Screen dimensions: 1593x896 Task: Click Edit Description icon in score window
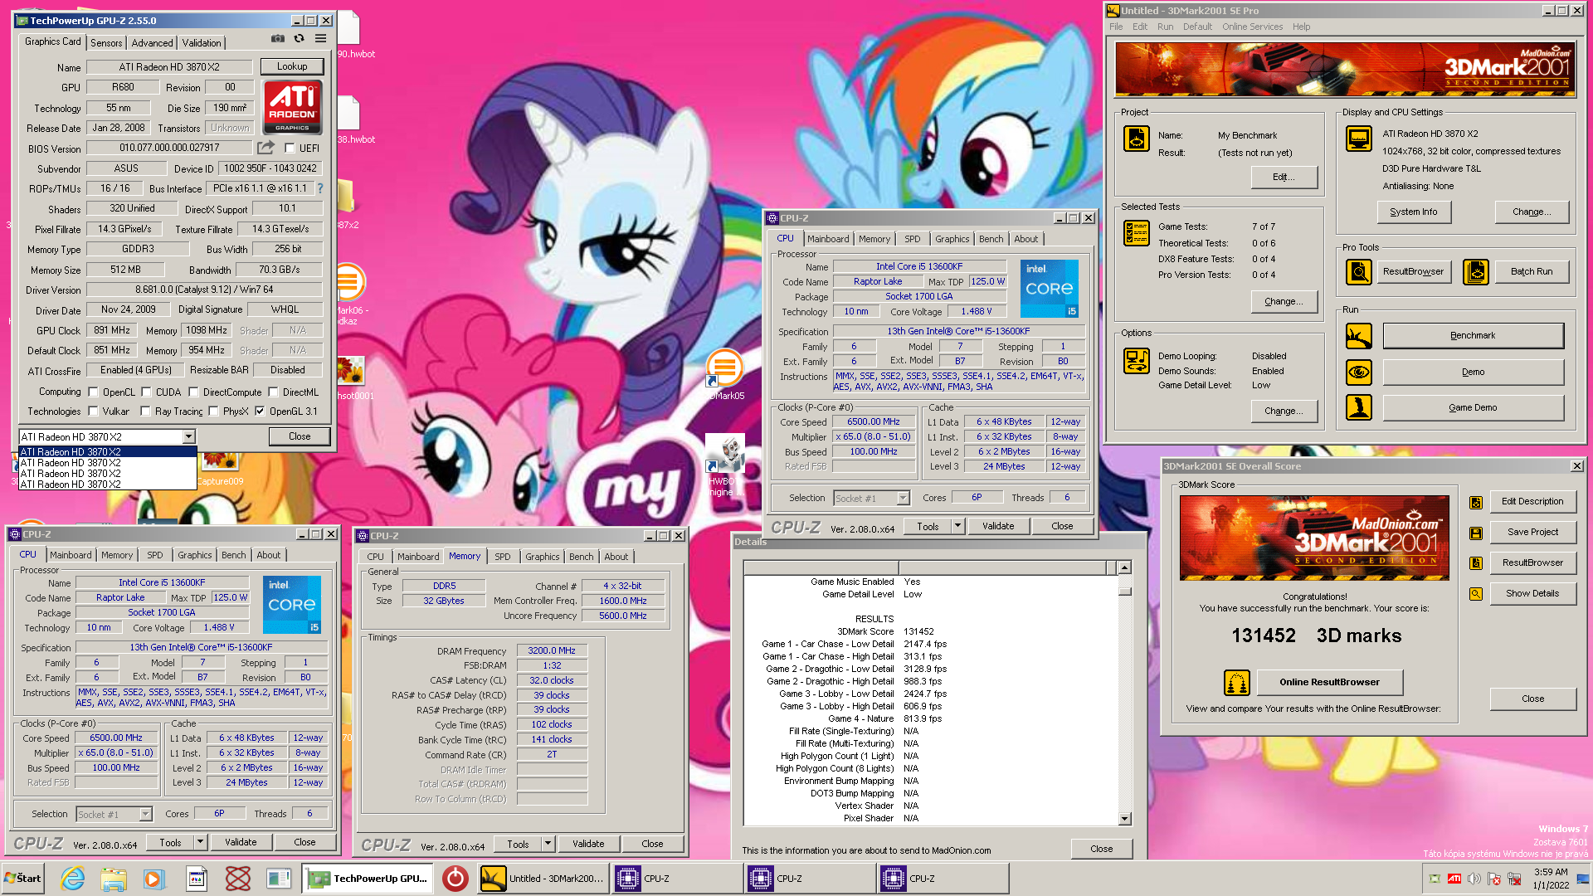click(x=1476, y=502)
